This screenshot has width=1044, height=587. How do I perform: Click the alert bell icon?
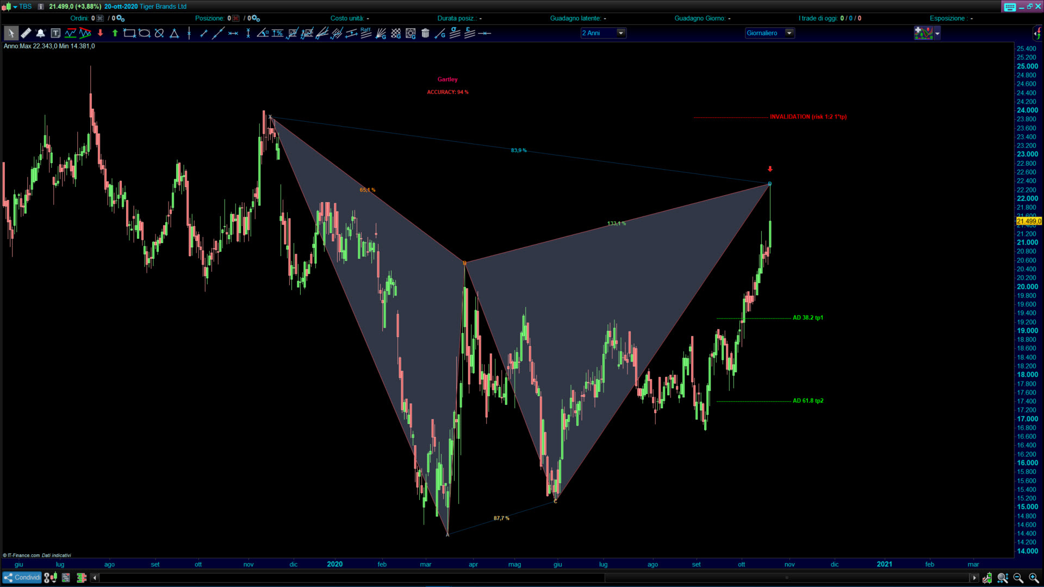[40, 33]
